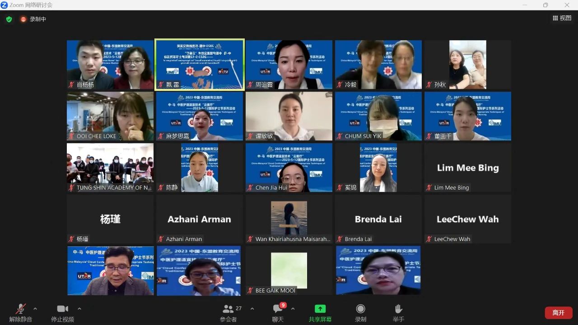Open the 视图 view menu
Screen dimensions: 578x325
pyautogui.click(x=562, y=18)
